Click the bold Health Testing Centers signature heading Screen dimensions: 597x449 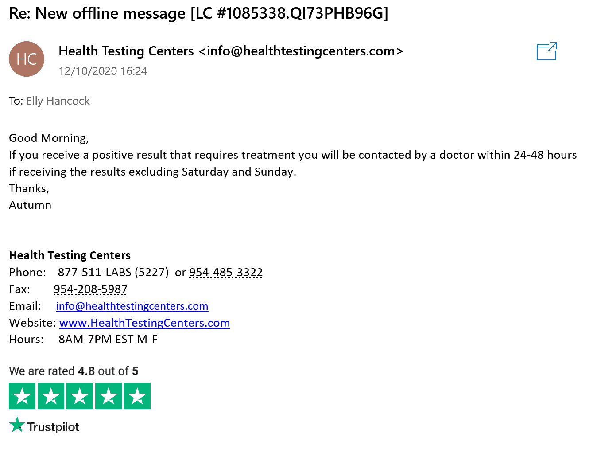click(x=70, y=256)
